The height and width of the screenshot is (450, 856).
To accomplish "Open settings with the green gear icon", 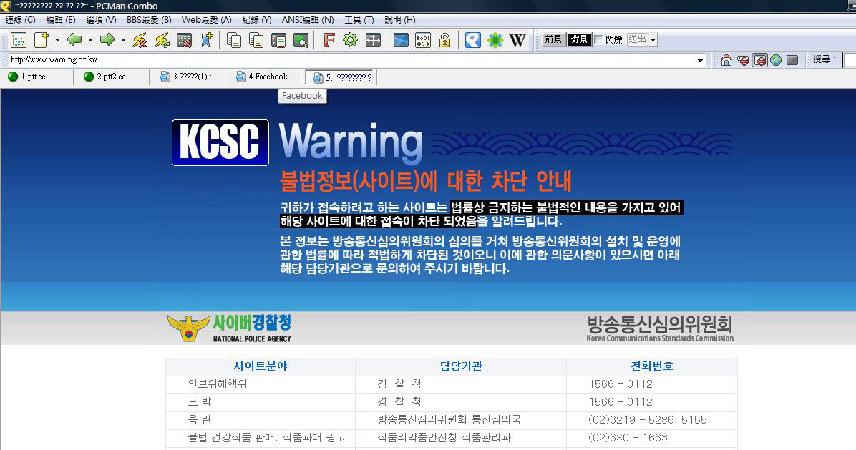I will (351, 40).
